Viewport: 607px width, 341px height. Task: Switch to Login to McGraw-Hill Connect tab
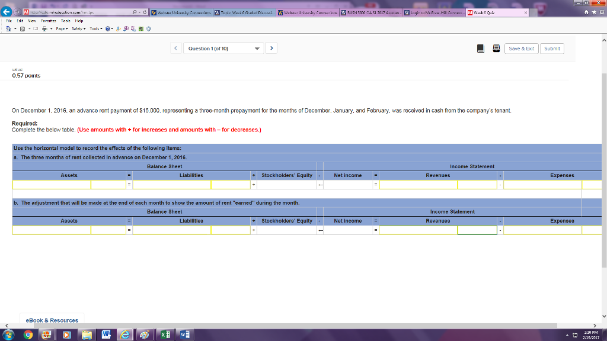[x=434, y=13]
